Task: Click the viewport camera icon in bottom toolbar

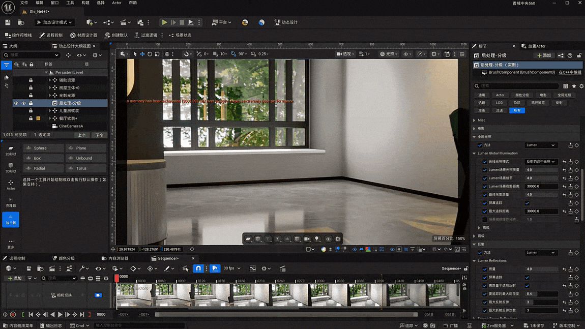Action: 307,238
